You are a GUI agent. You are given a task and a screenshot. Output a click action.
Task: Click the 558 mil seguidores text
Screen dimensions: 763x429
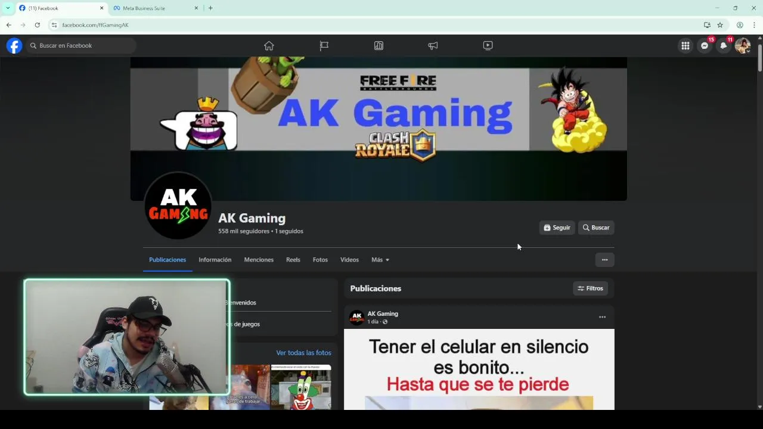(244, 231)
